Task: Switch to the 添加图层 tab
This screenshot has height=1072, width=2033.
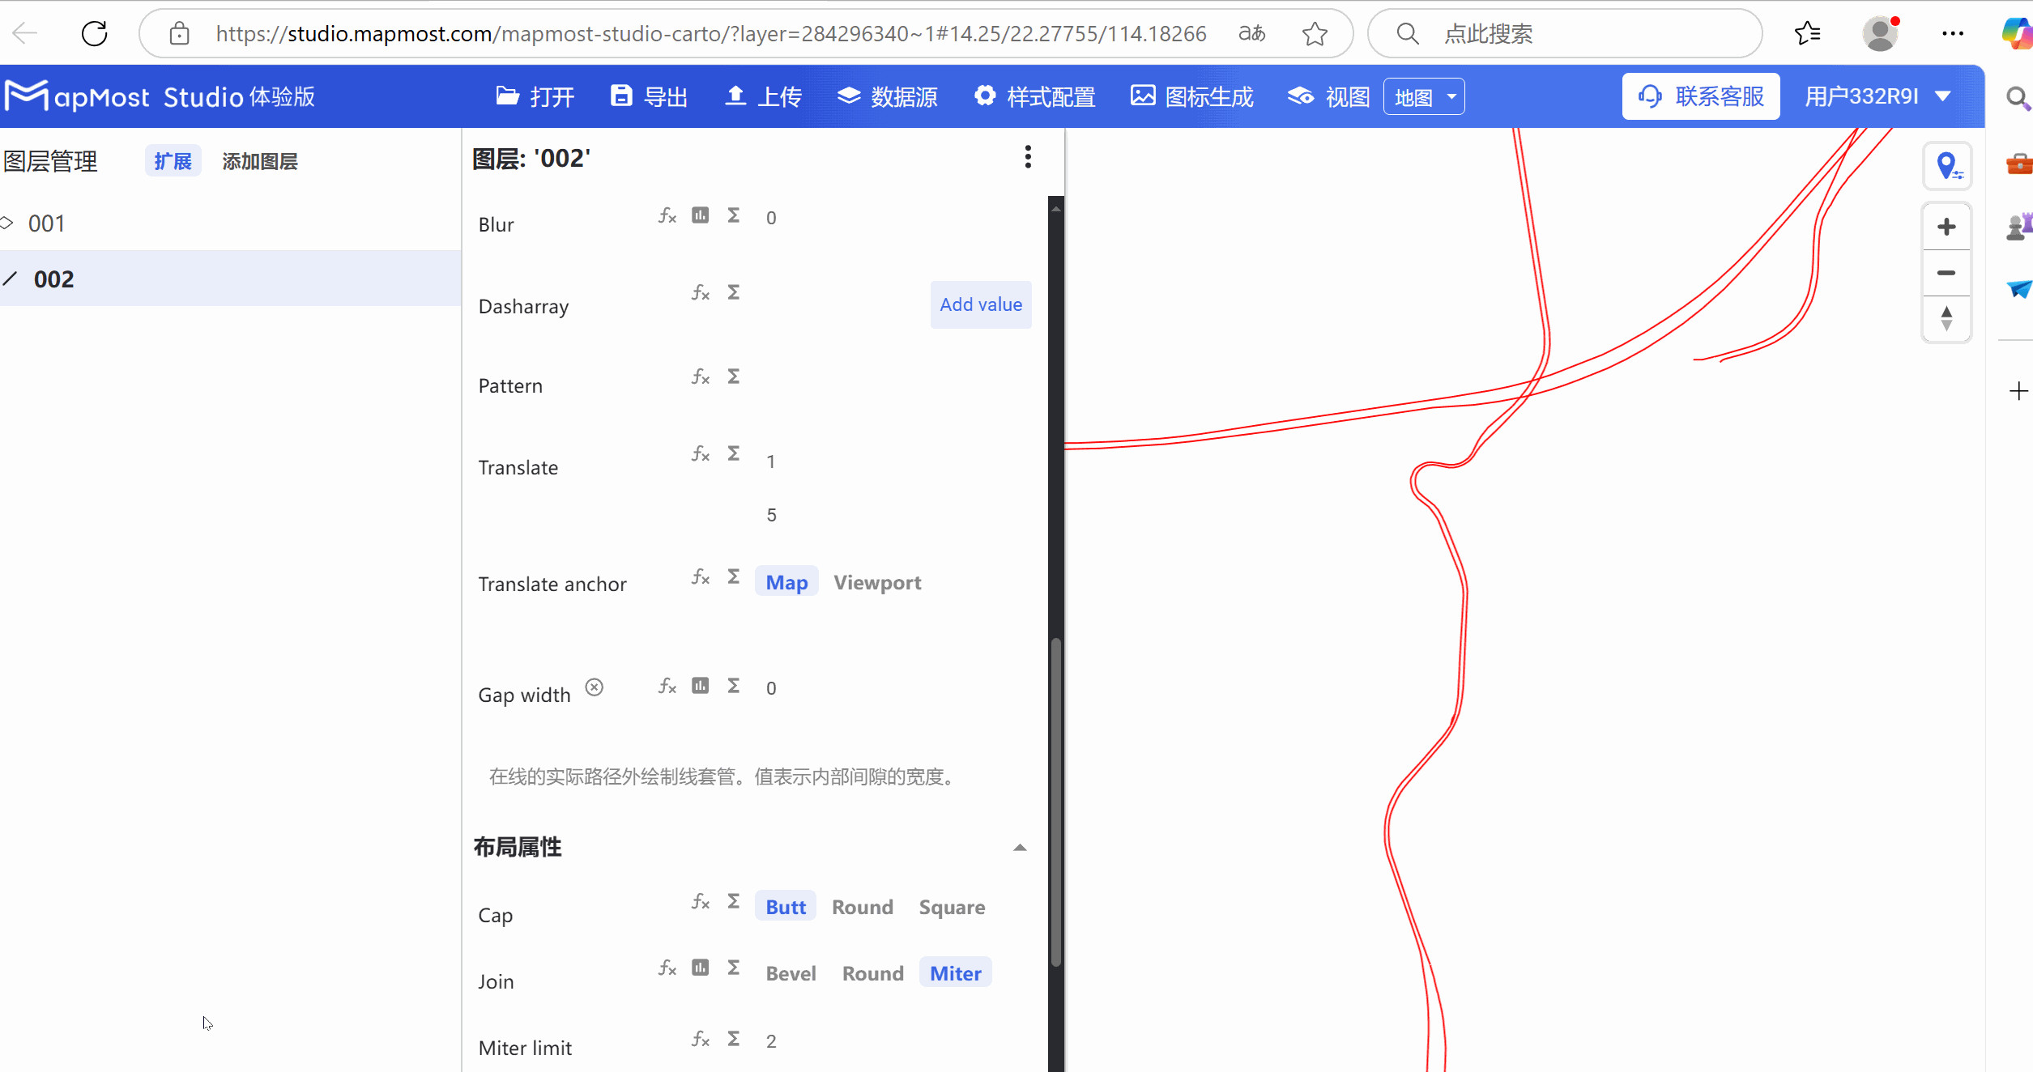Action: [260, 161]
